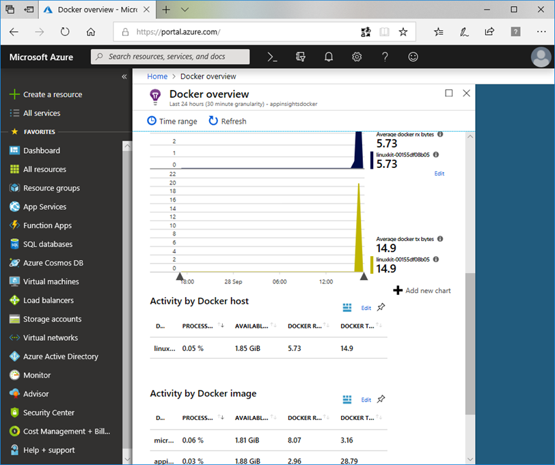Open All services
Image resolution: width=555 pixels, height=465 pixels.
click(35, 113)
